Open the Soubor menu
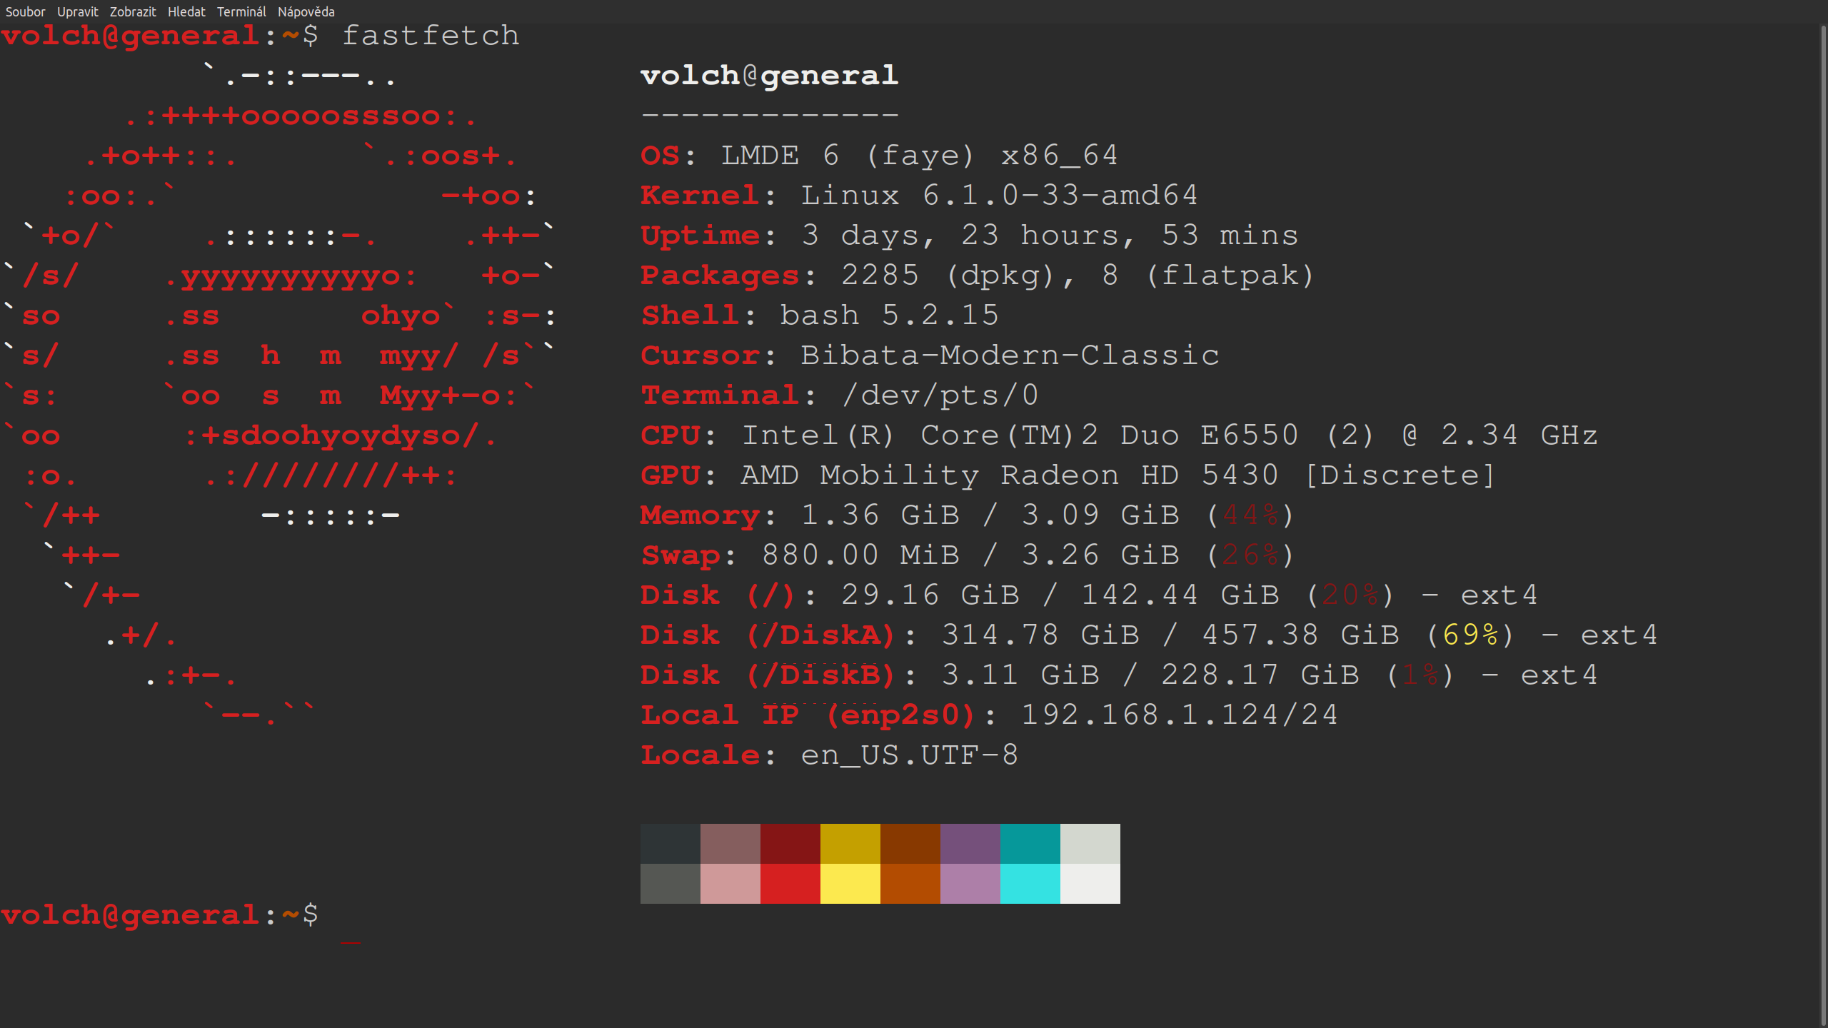Image resolution: width=1828 pixels, height=1028 pixels. click(x=25, y=11)
